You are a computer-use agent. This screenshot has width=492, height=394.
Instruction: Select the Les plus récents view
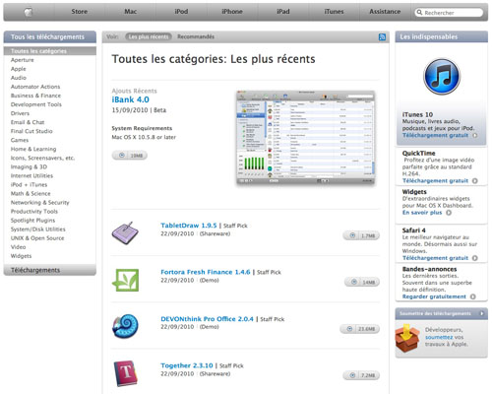(x=149, y=36)
